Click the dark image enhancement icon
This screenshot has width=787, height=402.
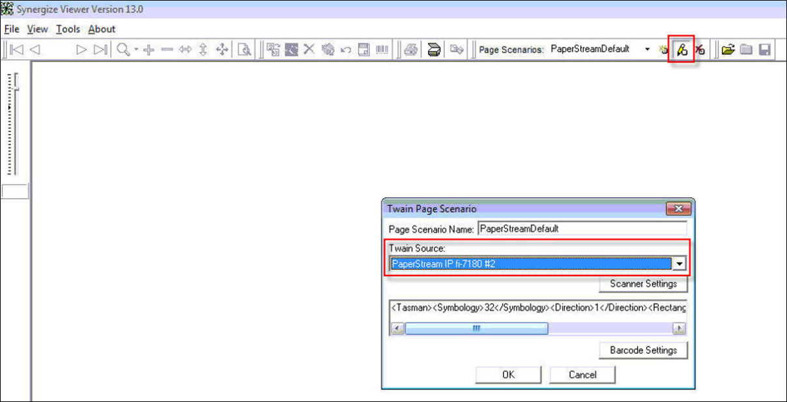point(291,50)
